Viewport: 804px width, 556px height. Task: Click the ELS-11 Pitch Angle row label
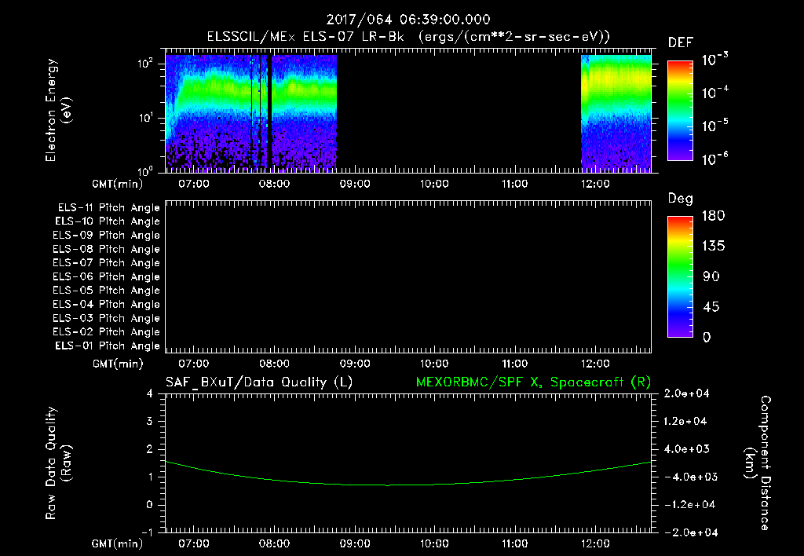pyautogui.click(x=108, y=208)
